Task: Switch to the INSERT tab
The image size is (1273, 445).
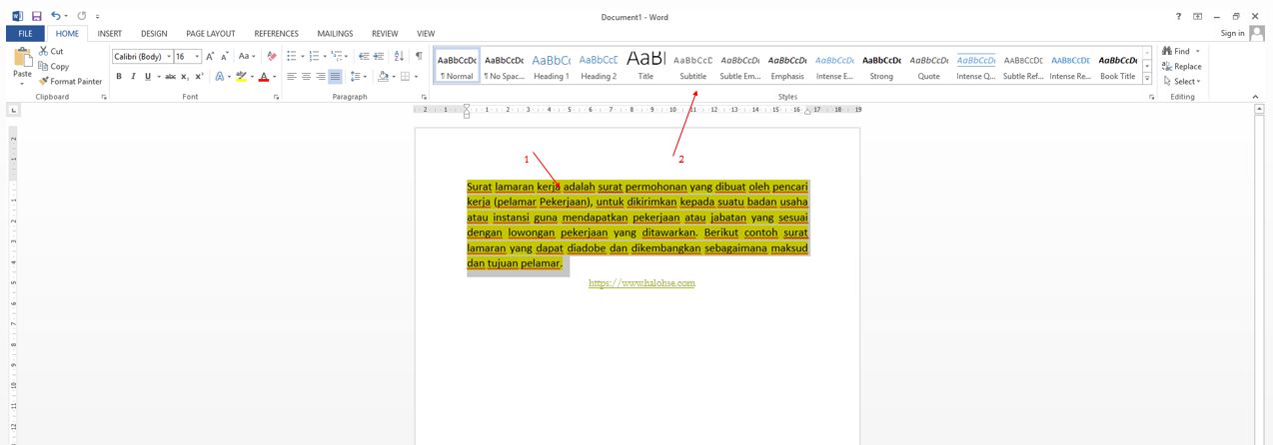Action: [109, 34]
